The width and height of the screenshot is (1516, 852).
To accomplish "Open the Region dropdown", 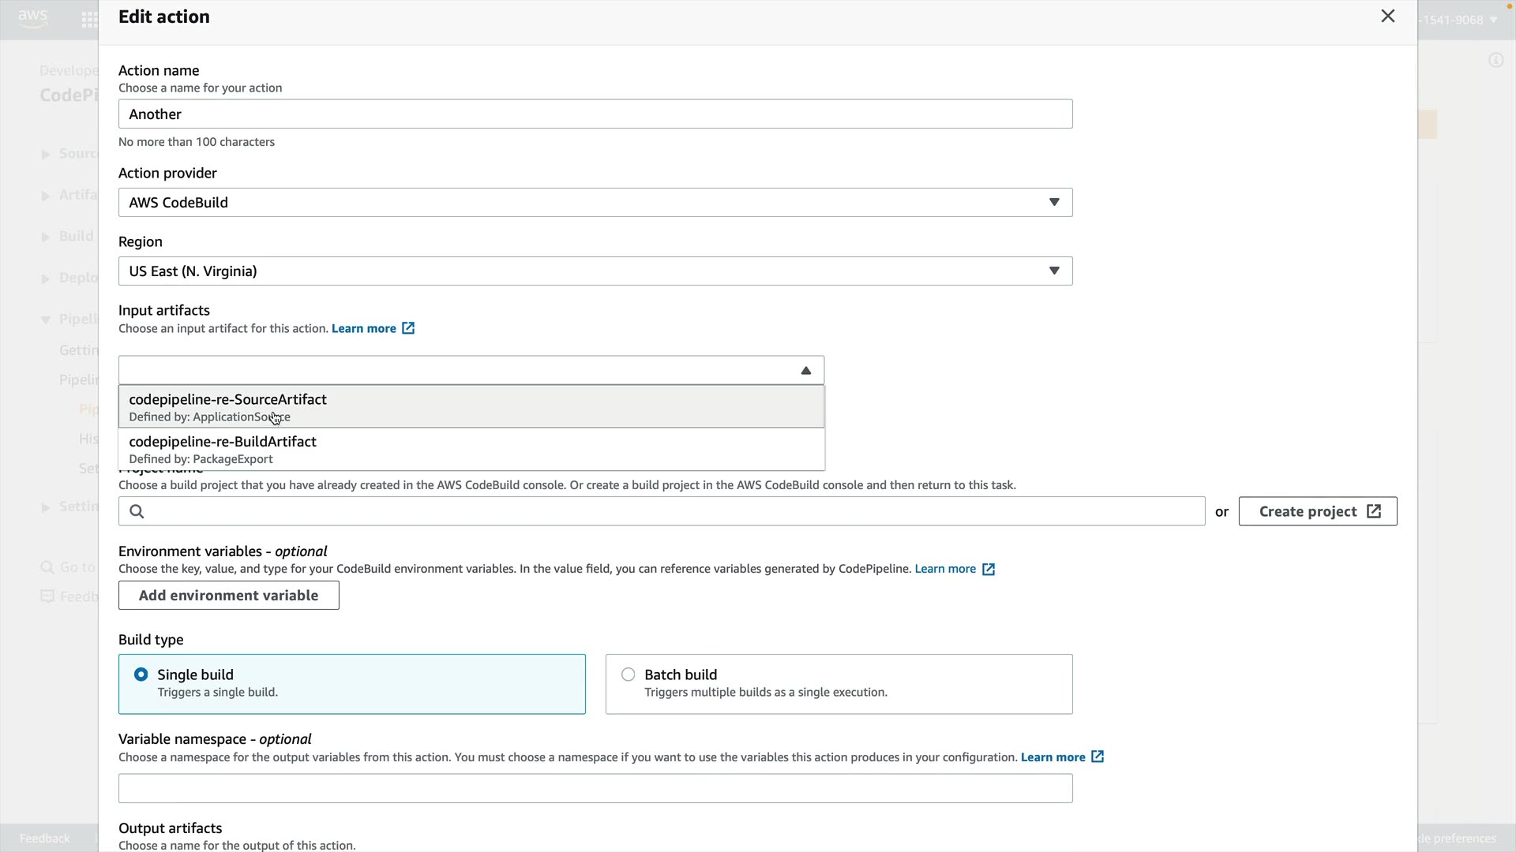I will [x=595, y=271].
